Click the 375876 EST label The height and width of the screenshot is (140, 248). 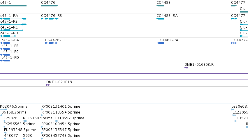pyautogui.click(x=10, y=118)
